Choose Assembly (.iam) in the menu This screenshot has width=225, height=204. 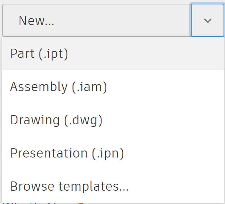click(58, 87)
